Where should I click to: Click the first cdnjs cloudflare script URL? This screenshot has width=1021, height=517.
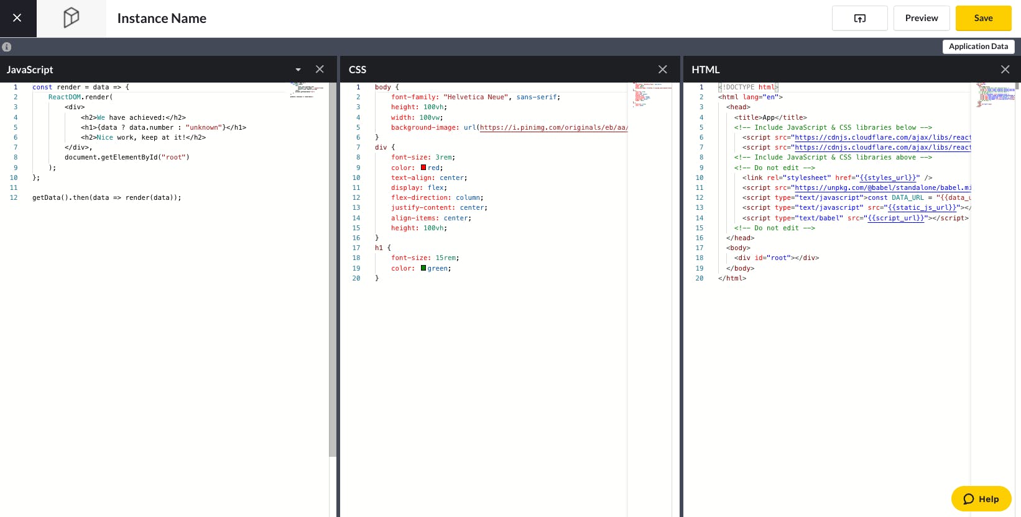(x=882, y=137)
